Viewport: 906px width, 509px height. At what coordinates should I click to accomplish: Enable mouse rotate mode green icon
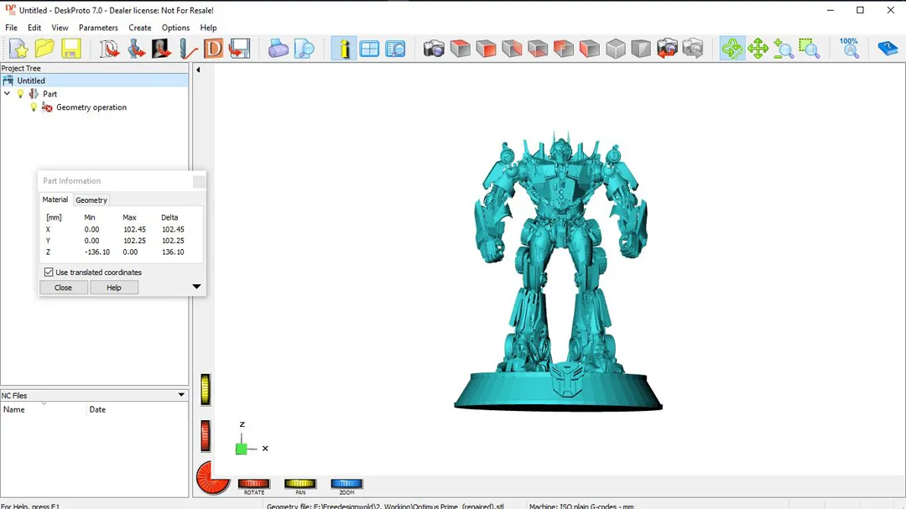[732, 49]
